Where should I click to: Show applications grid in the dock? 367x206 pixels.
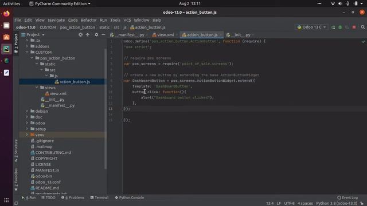click(6, 200)
